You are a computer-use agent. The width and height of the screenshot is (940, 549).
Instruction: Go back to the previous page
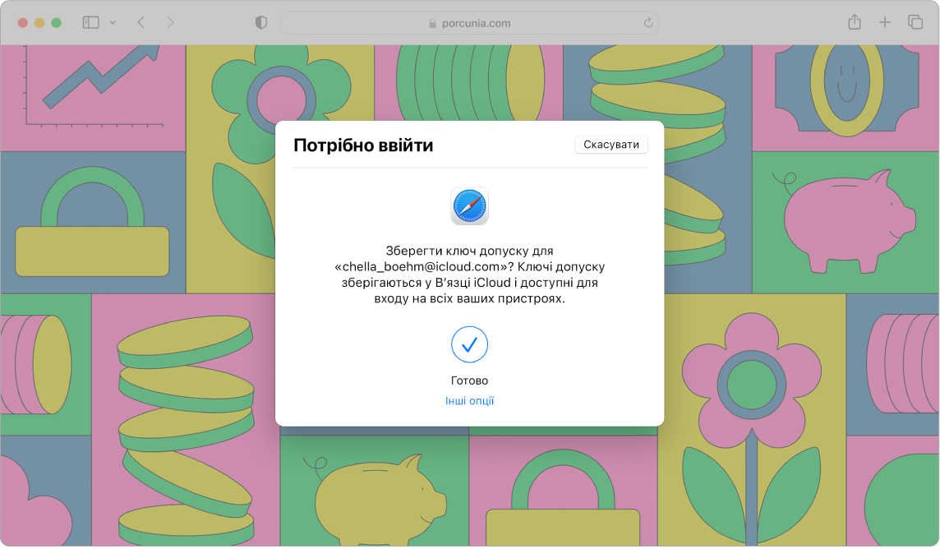point(141,23)
